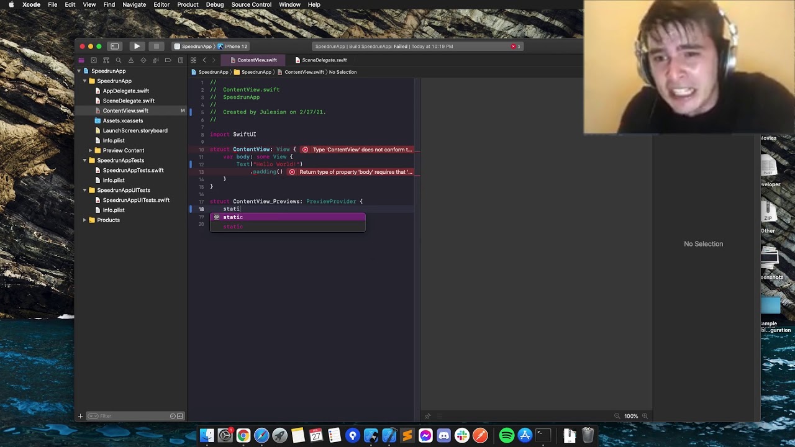Toggle the navigator sidebar visibility
Screen dimensions: 795x447
[x=115, y=47]
